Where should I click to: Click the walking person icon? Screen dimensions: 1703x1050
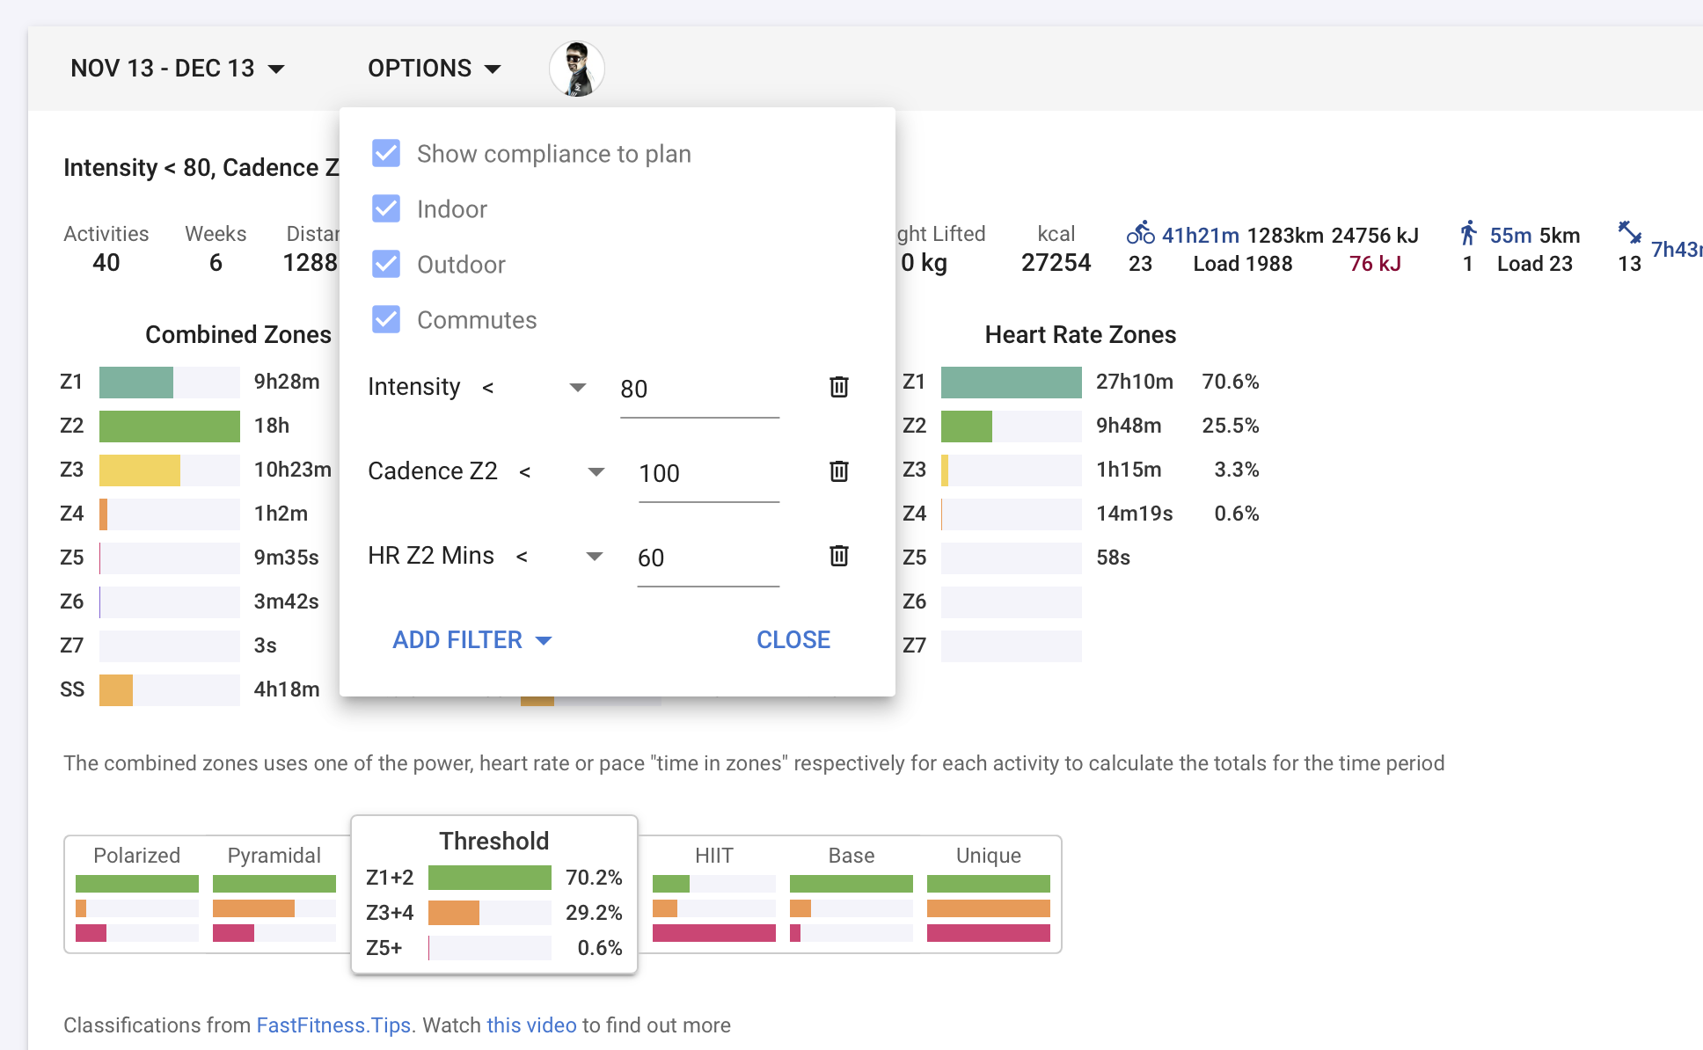1468,233
